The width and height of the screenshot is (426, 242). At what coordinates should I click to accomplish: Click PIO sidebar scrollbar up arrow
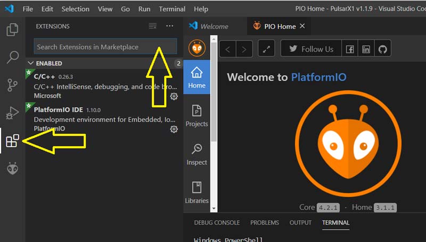coord(214,39)
